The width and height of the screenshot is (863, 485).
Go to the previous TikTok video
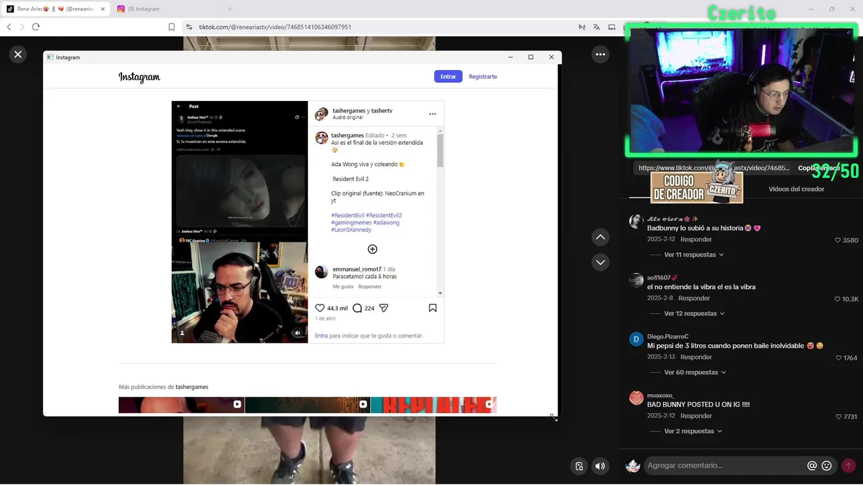tap(600, 237)
